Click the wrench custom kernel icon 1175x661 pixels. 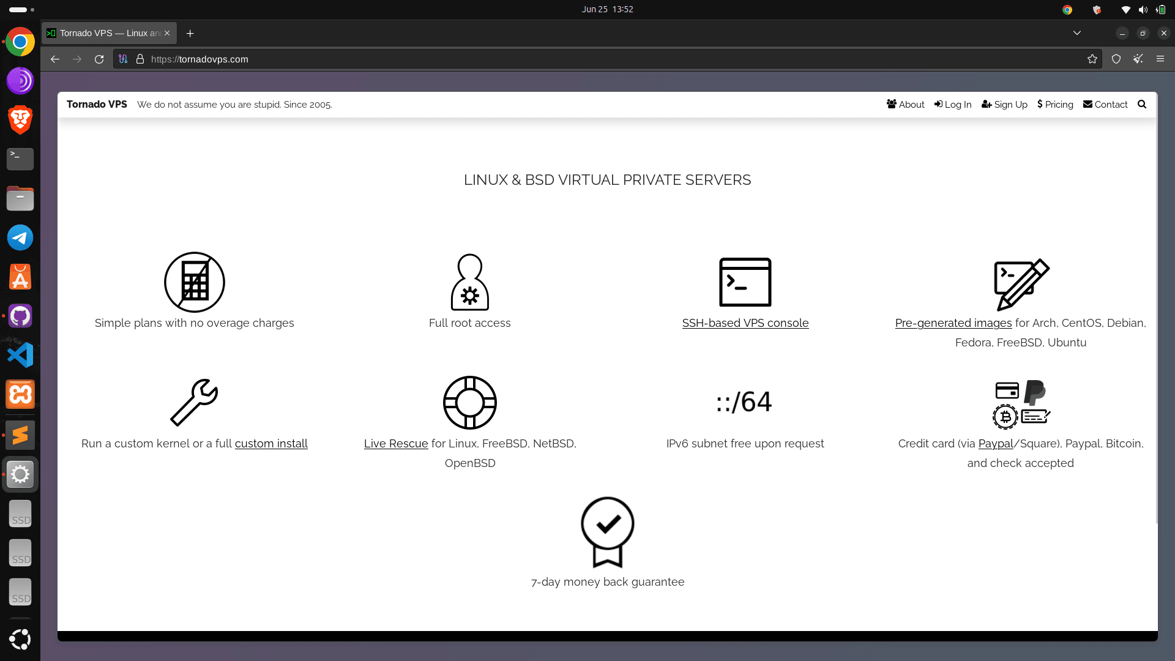pos(195,403)
